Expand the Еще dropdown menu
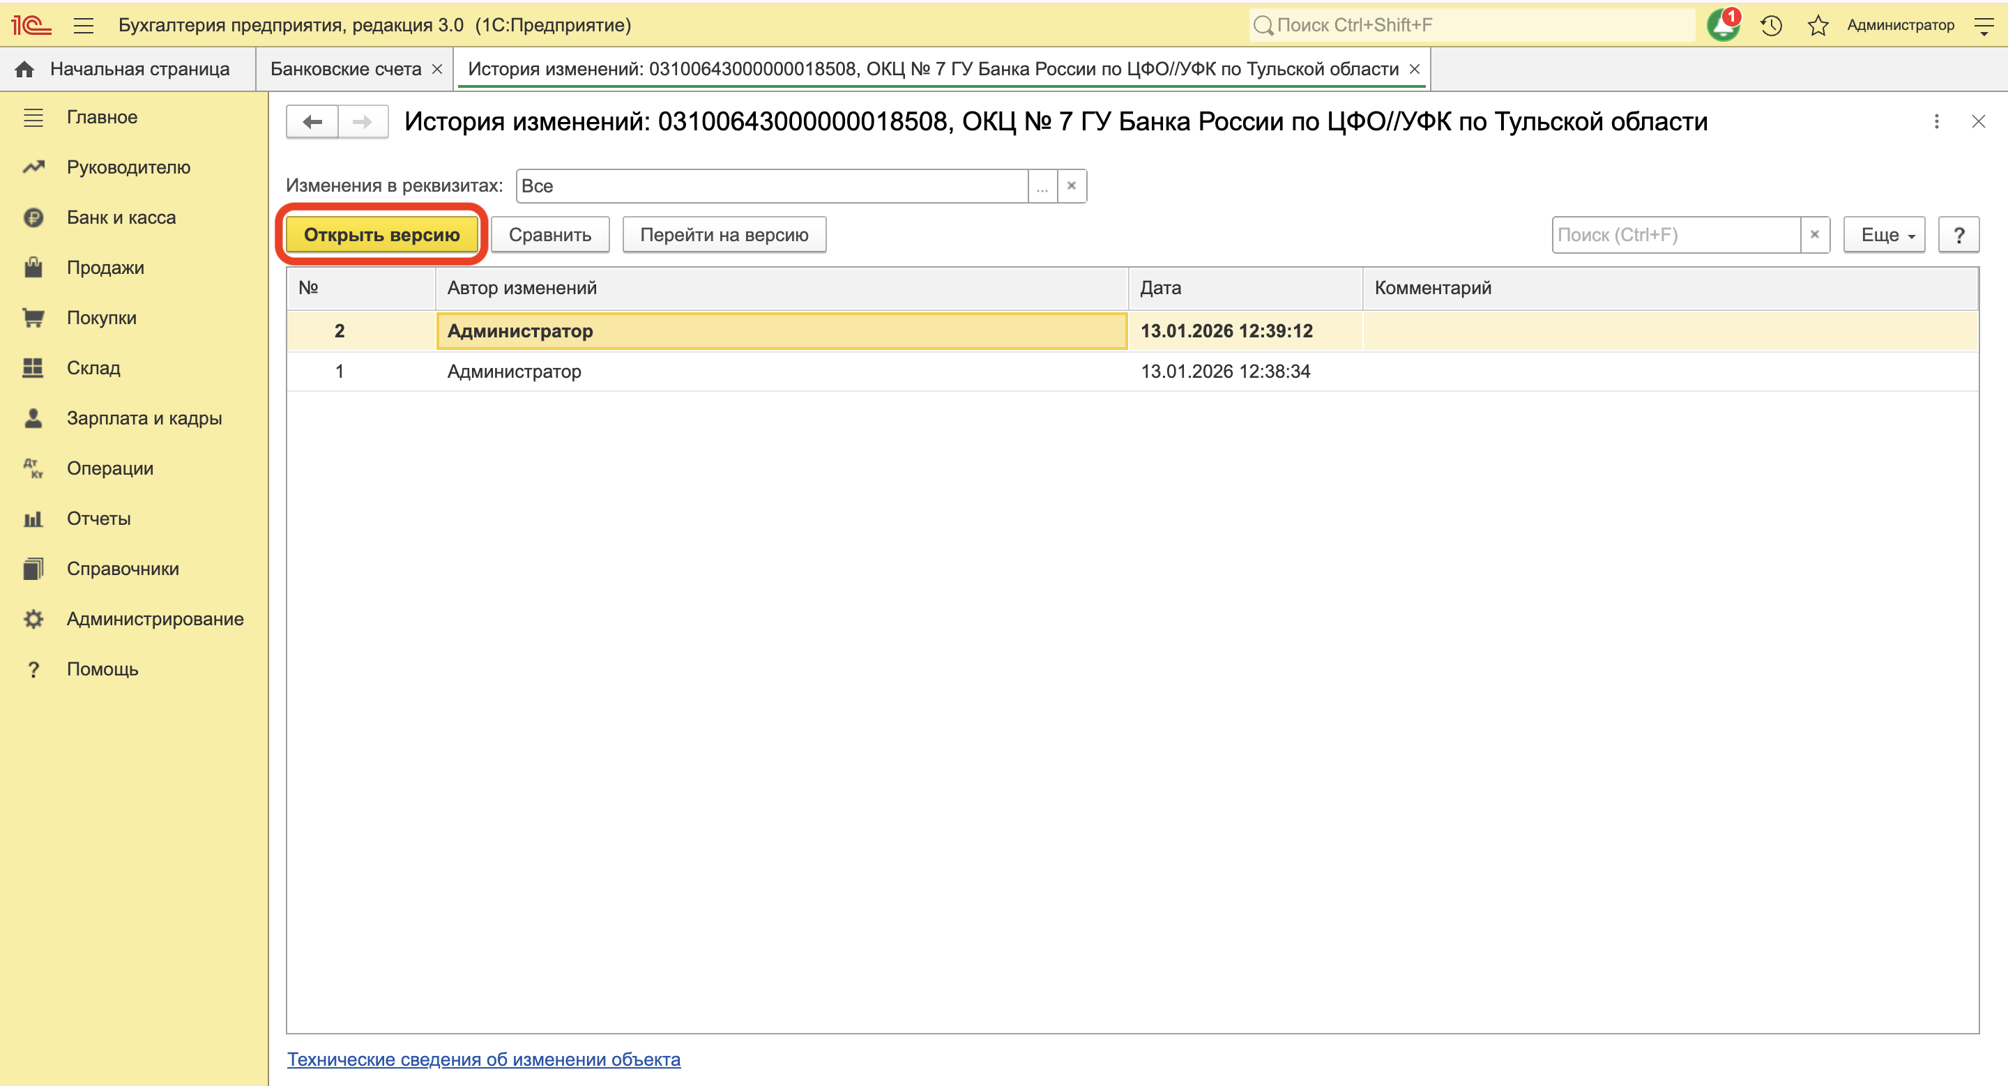This screenshot has height=1086, width=2008. coord(1884,234)
